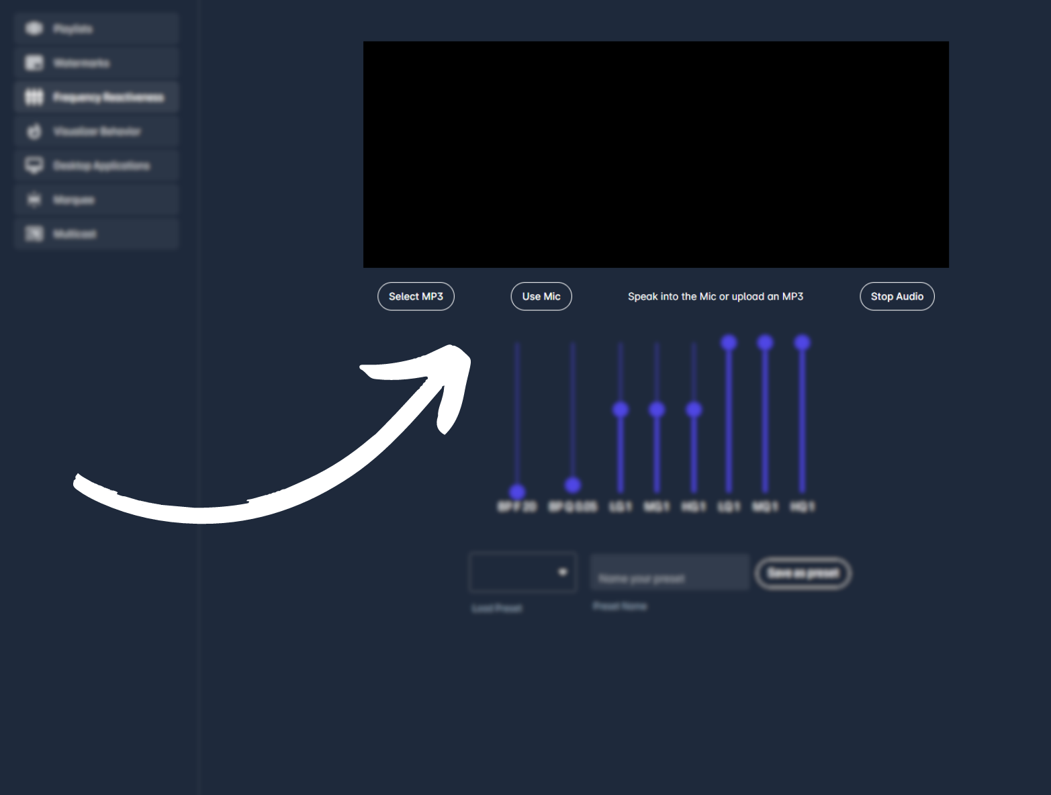Select the Marquee icon in sidebar
The image size is (1051, 795).
pos(34,200)
